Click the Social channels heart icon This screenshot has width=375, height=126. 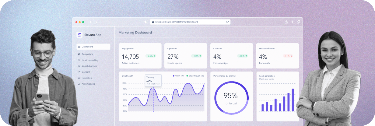[x=79, y=66]
